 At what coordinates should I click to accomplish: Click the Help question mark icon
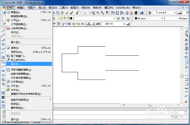pos(142,13)
